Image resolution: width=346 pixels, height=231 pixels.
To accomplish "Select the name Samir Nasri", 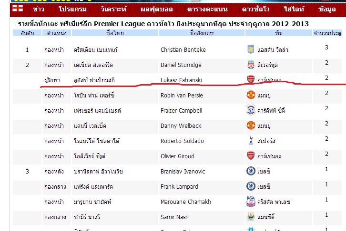I will tap(174, 217).
